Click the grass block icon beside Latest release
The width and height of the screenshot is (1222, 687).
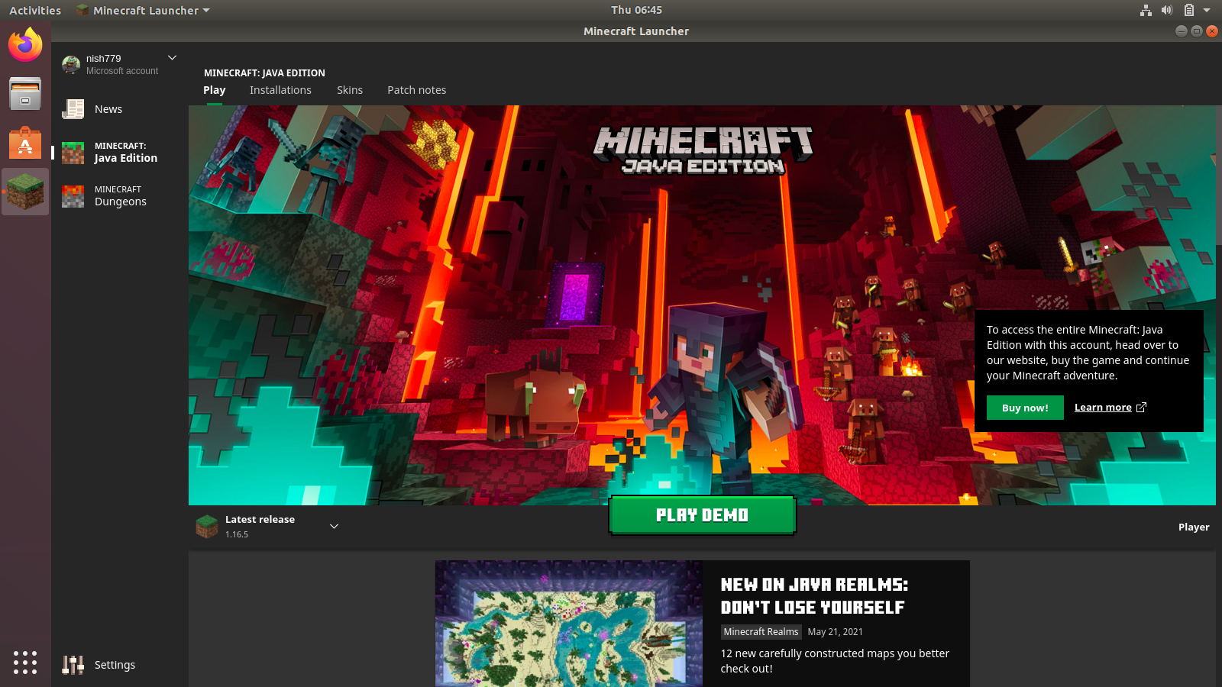click(x=206, y=526)
